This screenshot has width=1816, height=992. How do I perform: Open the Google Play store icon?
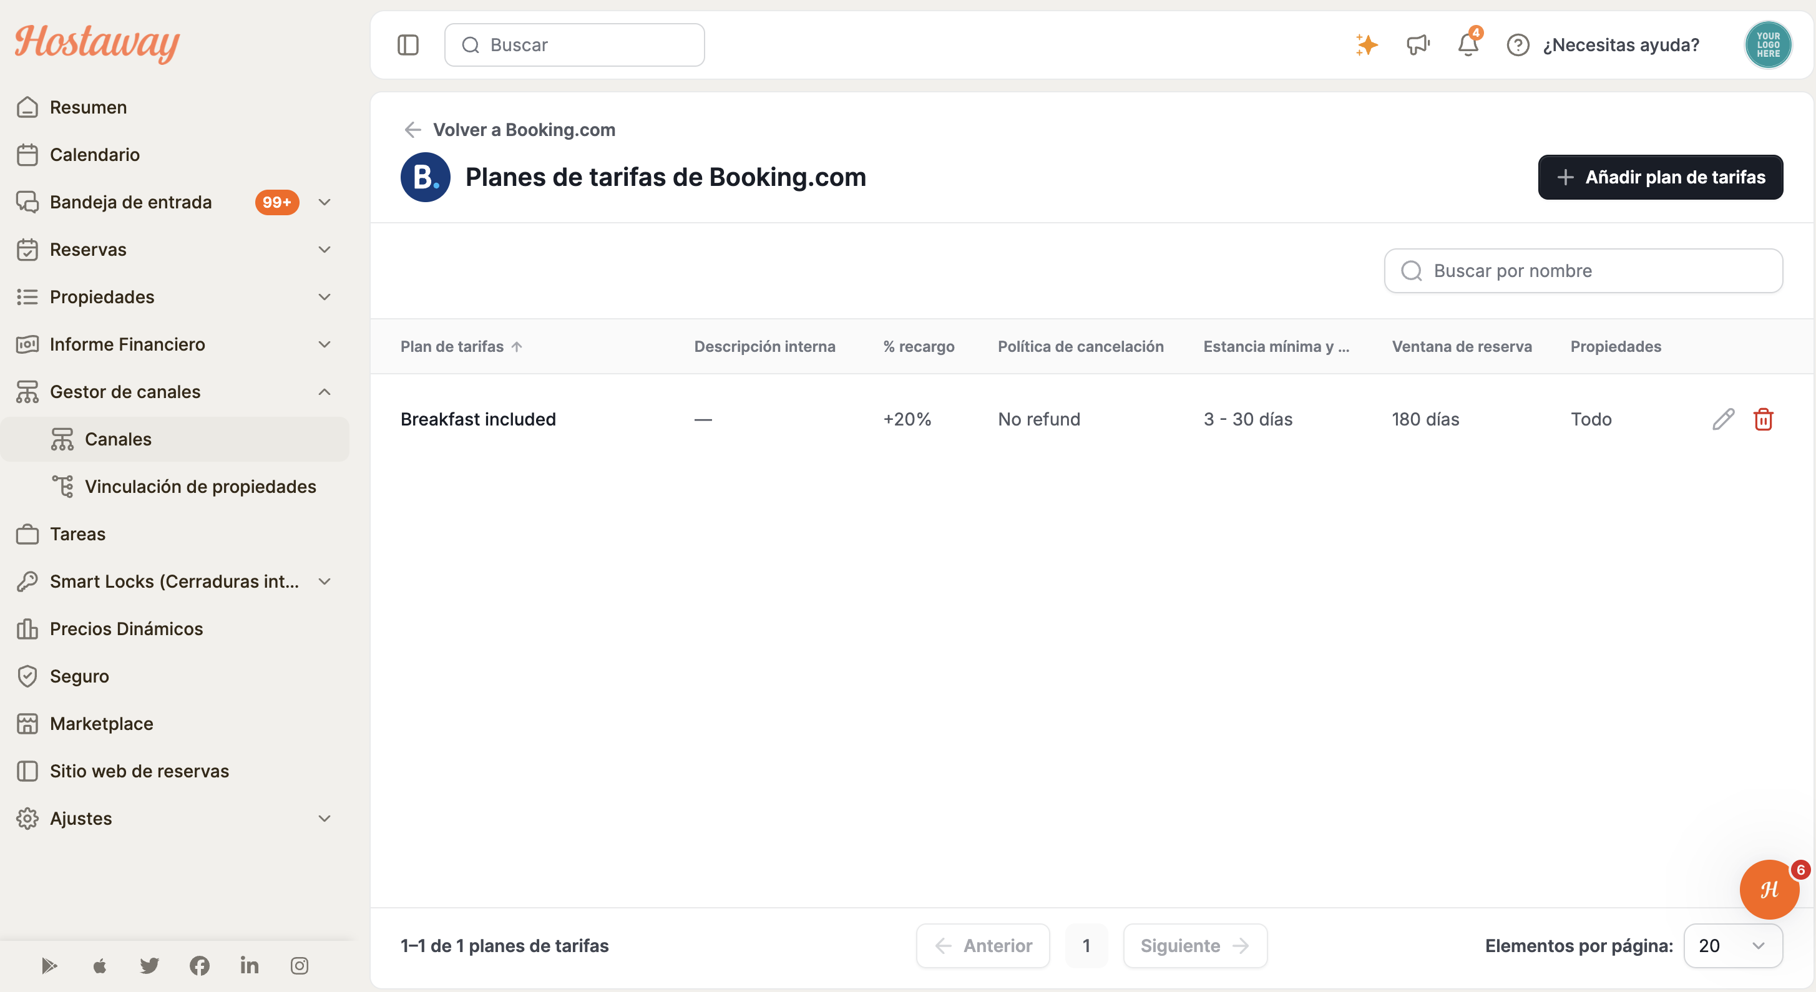[x=49, y=965]
